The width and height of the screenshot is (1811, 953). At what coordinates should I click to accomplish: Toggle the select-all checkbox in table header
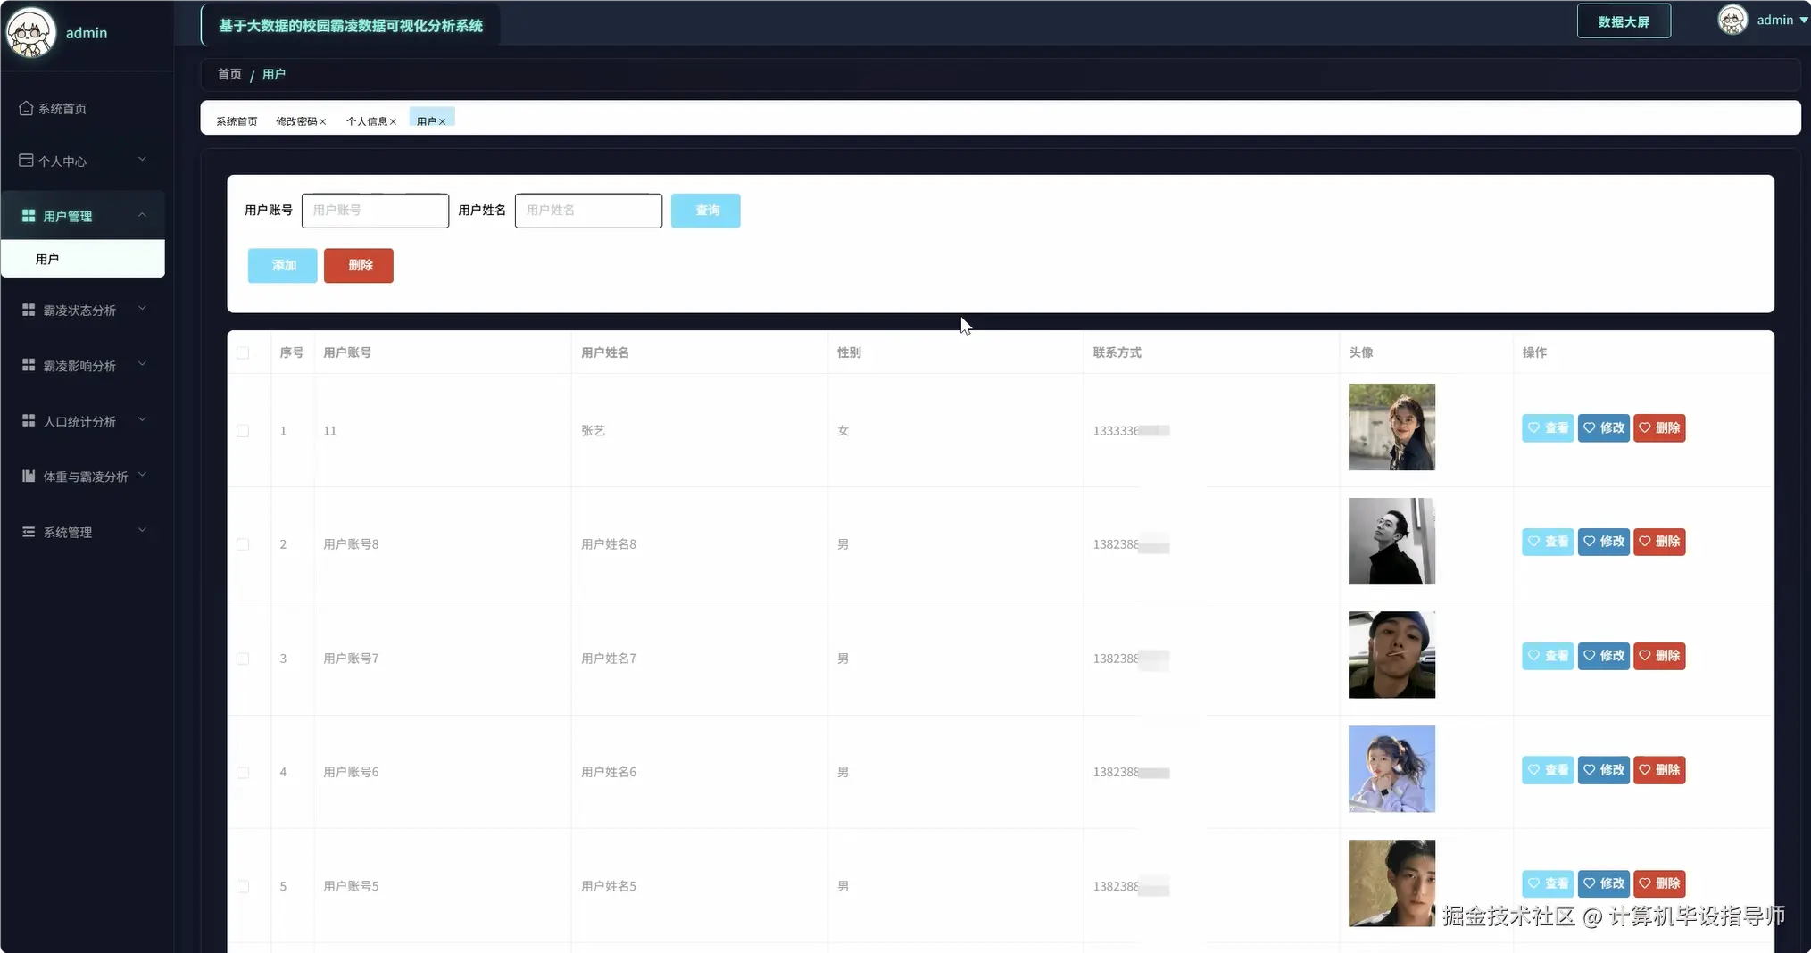pos(243,353)
